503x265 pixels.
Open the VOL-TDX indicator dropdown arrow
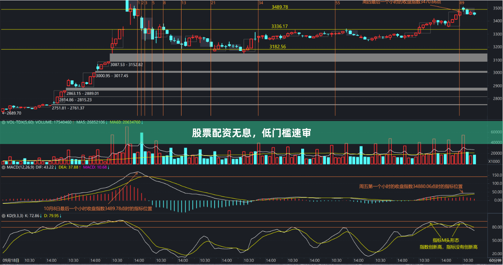3,122
